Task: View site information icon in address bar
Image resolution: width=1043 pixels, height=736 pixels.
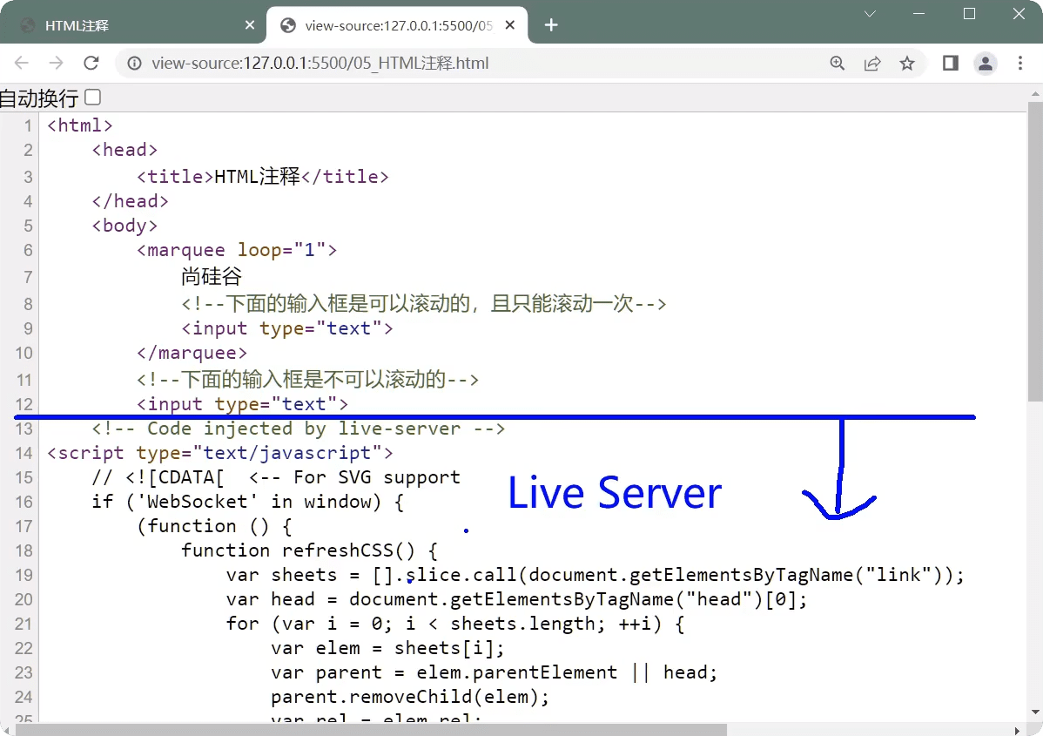Action: pos(134,64)
